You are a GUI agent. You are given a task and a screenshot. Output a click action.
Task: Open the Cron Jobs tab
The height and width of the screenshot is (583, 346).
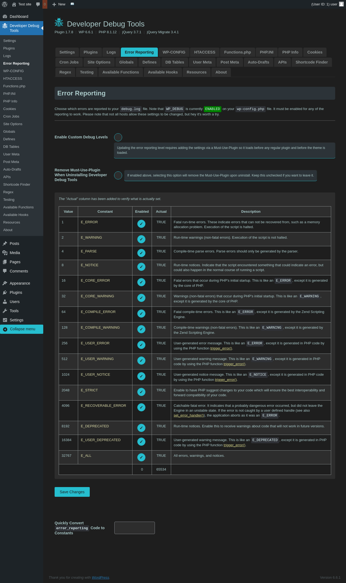[x=69, y=62]
